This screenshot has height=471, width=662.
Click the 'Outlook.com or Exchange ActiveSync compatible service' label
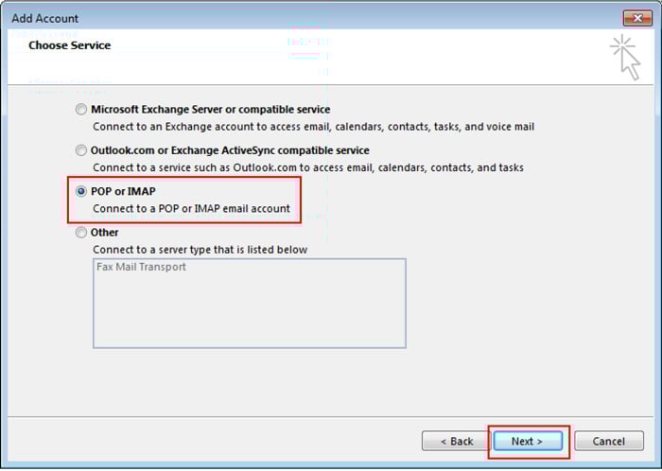(230, 150)
